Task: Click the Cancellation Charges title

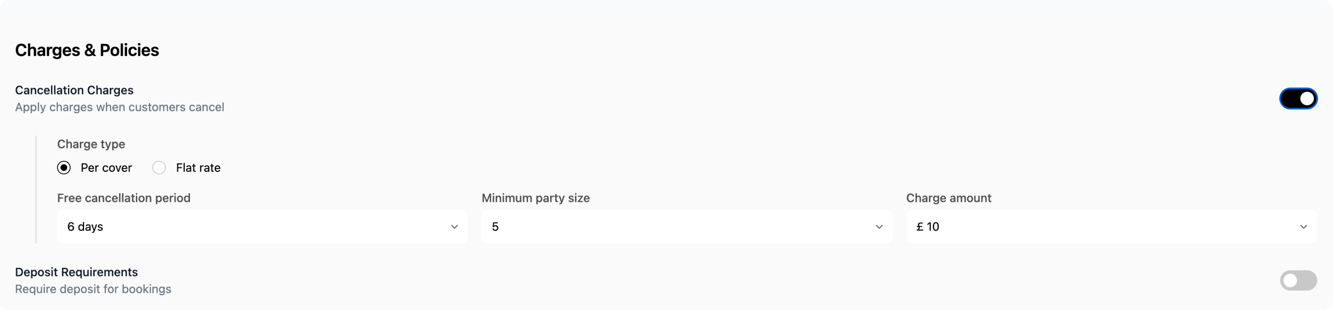Action: tap(74, 90)
